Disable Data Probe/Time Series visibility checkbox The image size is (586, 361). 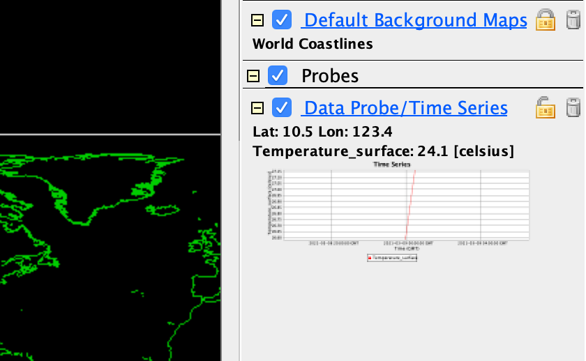pyautogui.click(x=282, y=108)
